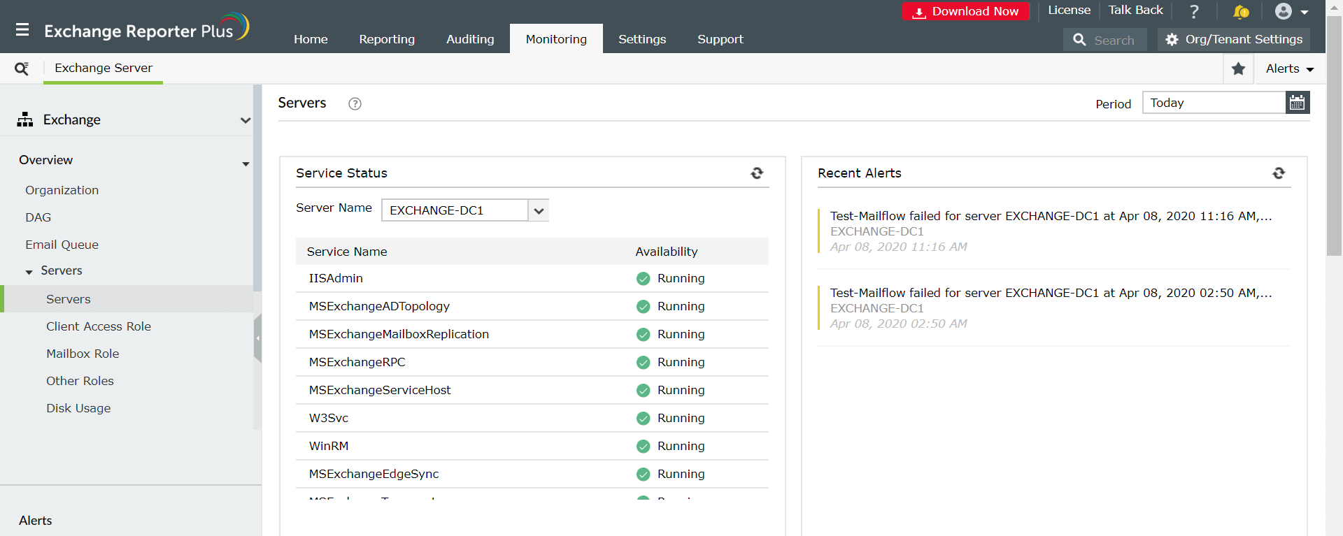Expand the Alerts dropdown at top right

(x=1289, y=68)
